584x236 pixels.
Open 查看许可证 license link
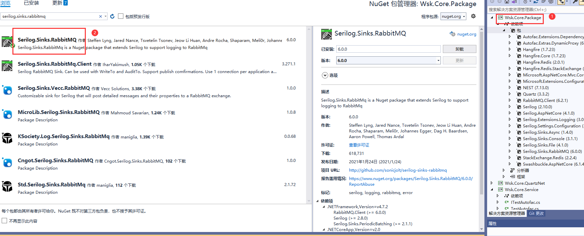pos(359,145)
